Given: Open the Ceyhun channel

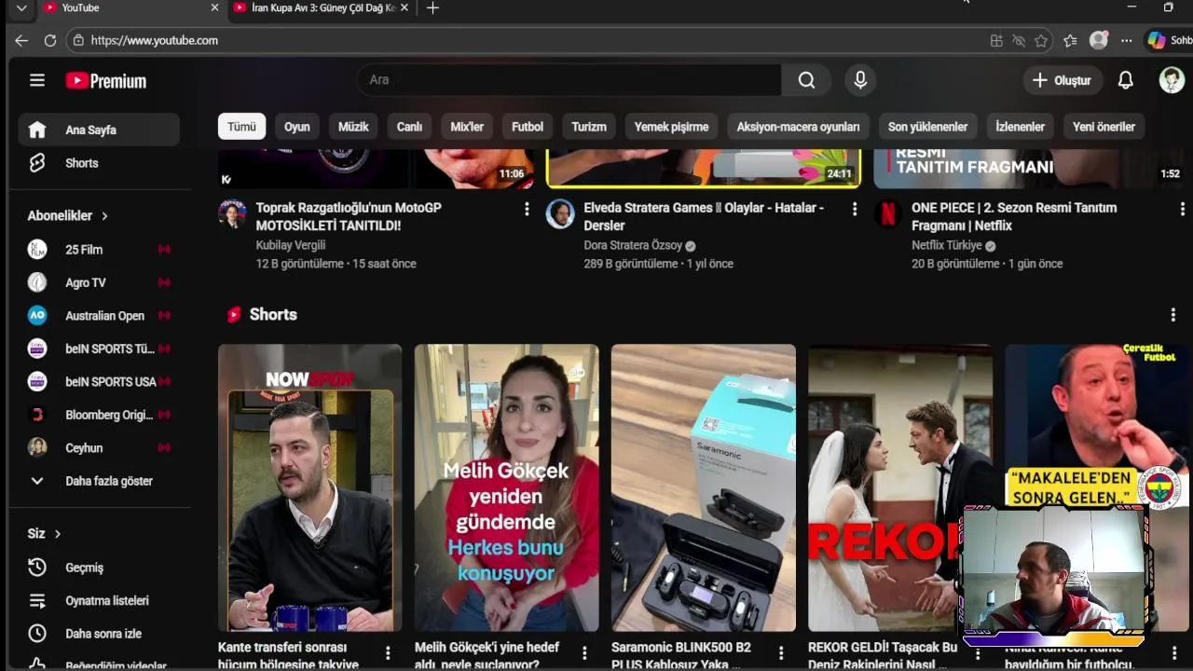Looking at the screenshot, I should coord(99,447).
